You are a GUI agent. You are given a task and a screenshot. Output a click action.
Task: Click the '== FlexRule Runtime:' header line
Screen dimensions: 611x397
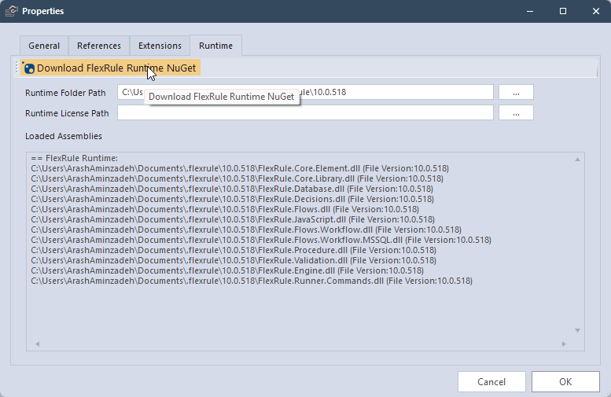[x=74, y=158]
